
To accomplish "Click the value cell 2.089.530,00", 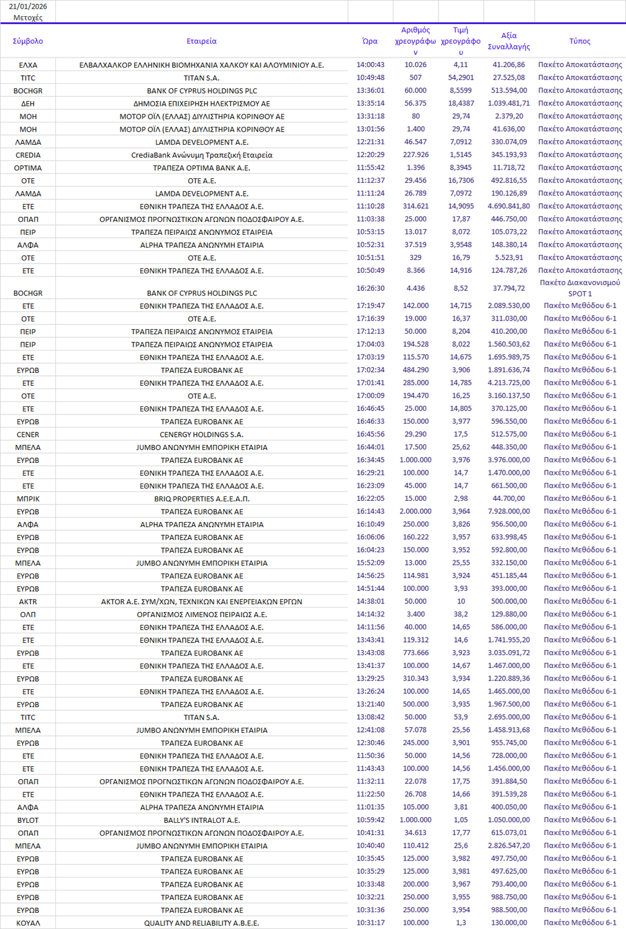I will click(509, 306).
